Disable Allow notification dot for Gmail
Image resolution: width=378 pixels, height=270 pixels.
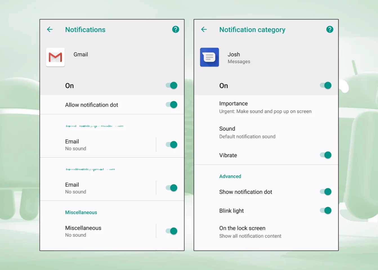click(171, 105)
